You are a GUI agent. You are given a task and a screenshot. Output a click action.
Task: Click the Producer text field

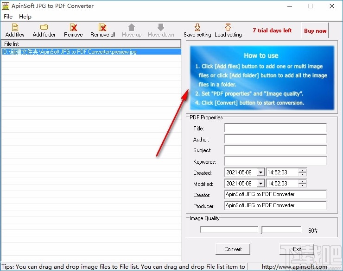pos(276,205)
